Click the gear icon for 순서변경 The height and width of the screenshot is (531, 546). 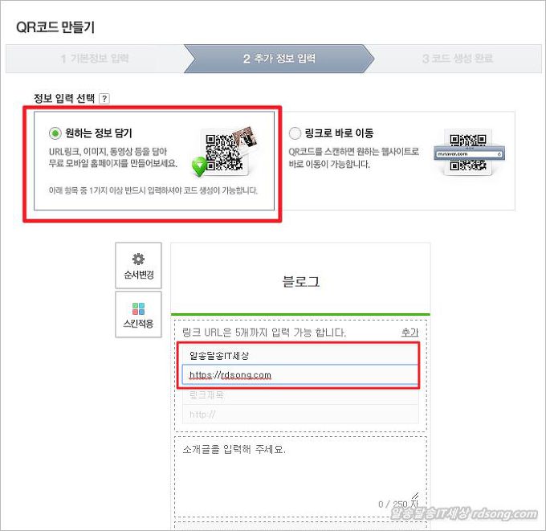tap(138, 259)
